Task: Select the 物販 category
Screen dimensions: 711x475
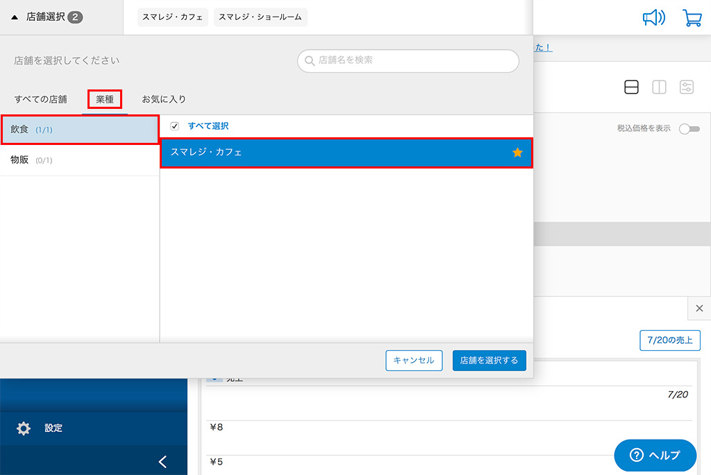Action: 80,160
